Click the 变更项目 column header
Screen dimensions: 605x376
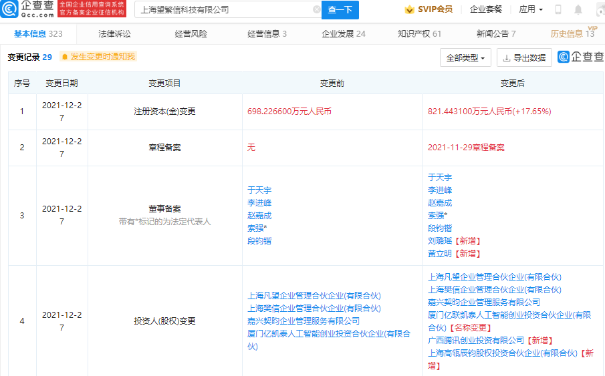tap(164, 83)
